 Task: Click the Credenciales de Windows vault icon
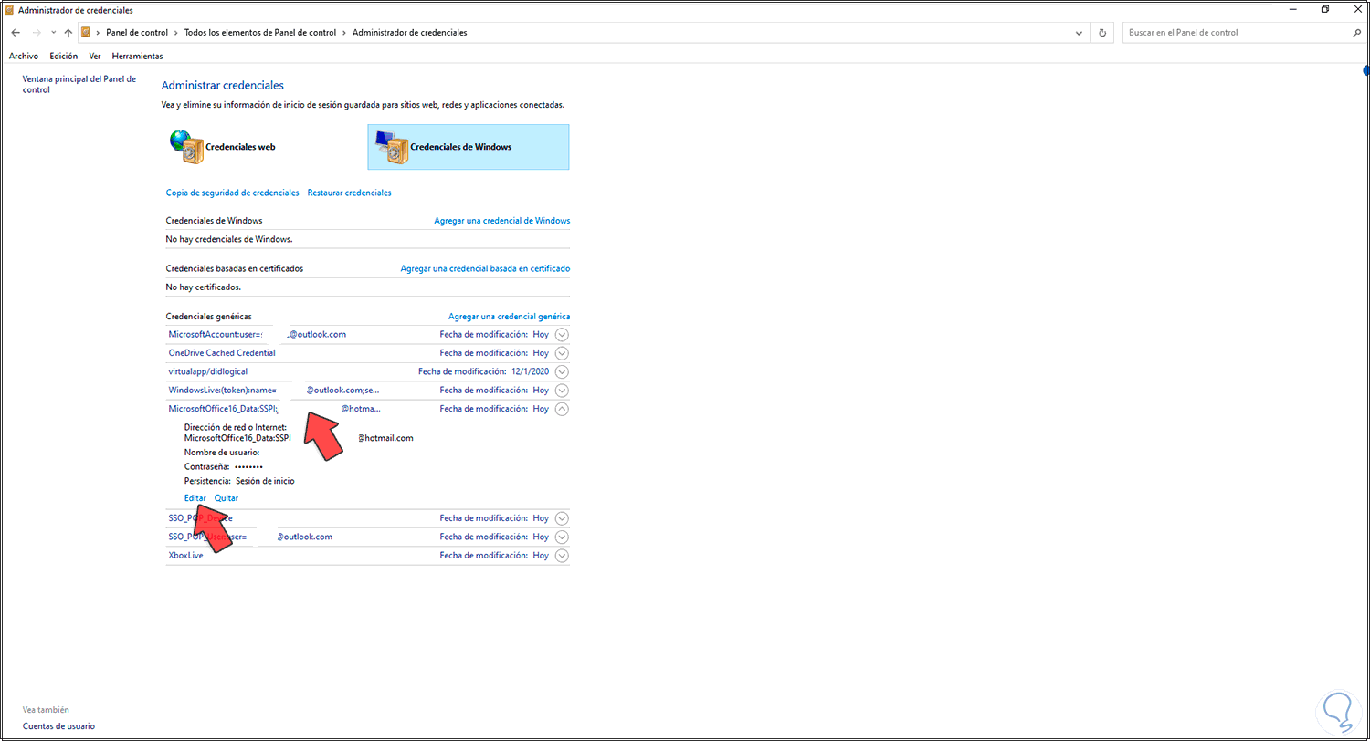[x=392, y=147]
